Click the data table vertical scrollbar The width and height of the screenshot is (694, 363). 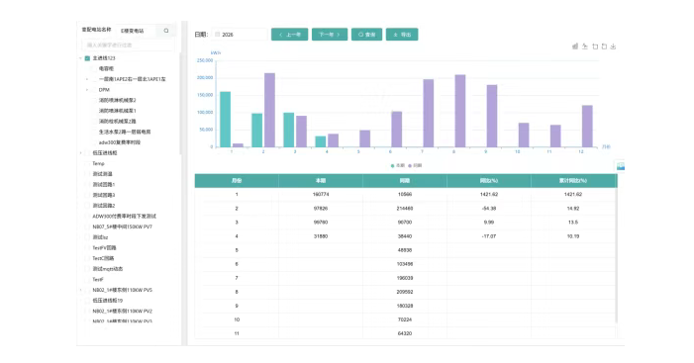(x=616, y=256)
